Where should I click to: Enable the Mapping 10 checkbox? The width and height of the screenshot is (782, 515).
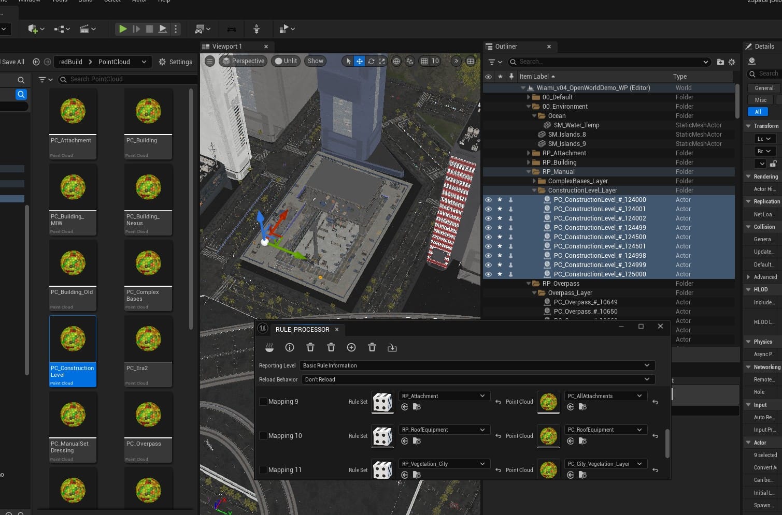pyautogui.click(x=263, y=436)
